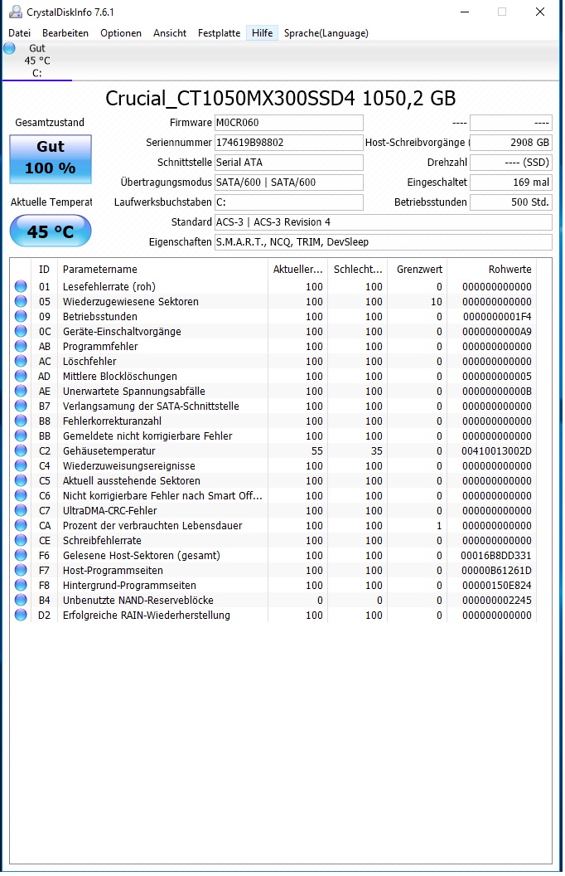The height and width of the screenshot is (876, 565).
Task: Open the Festplatte menu
Action: (x=220, y=33)
